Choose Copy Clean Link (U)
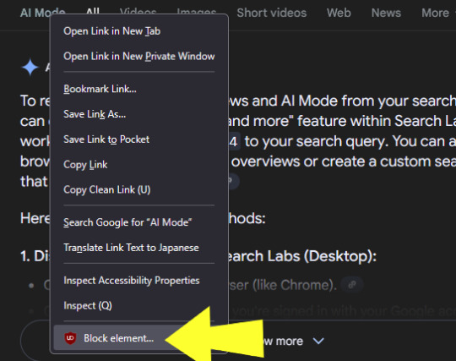This screenshot has height=361, width=456. 139,190
